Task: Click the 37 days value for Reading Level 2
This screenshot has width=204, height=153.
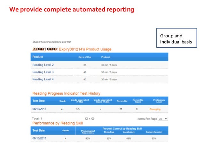Action: point(85,65)
